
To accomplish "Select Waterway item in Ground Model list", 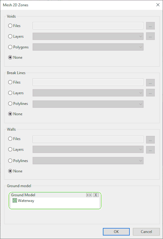I will (x=26, y=201).
